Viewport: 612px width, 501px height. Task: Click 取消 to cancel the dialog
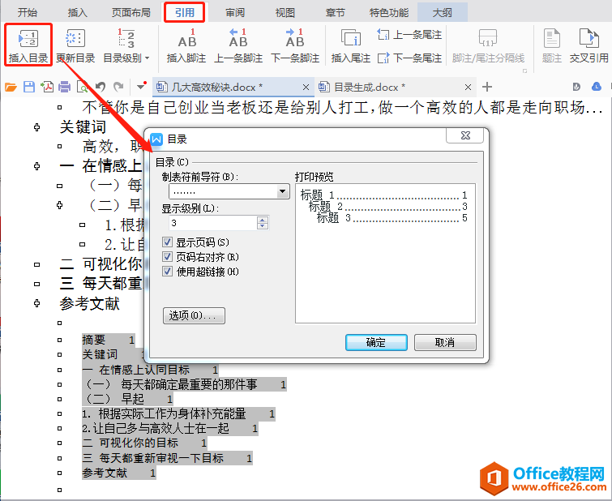point(445,342)
